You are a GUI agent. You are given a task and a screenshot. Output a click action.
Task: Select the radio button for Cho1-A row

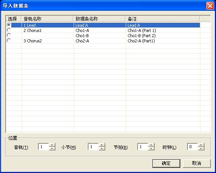tap(9, 30)
